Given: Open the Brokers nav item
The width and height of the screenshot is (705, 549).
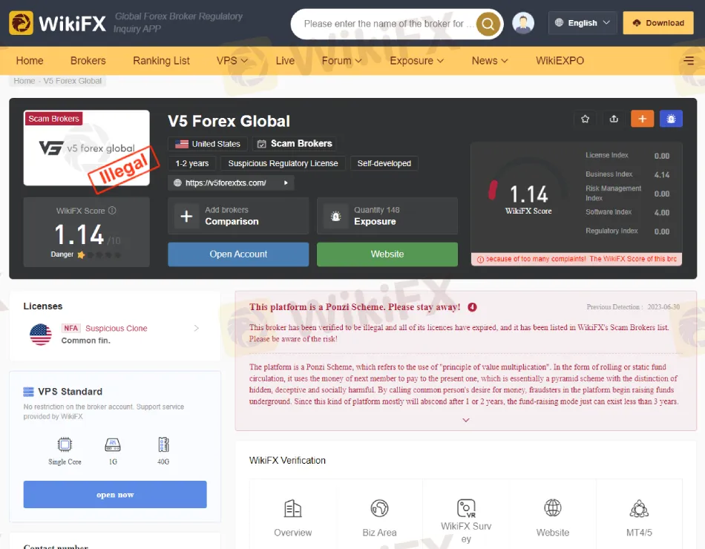Looking at the screenshot, I should coord(88,60).
